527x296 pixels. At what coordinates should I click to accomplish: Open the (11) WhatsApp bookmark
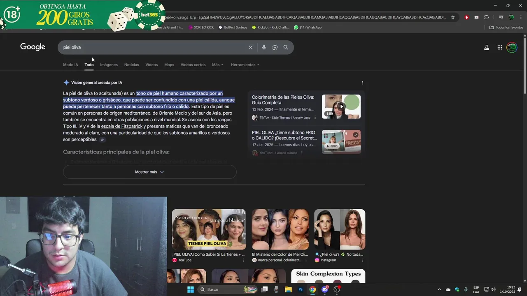[308, 28]
